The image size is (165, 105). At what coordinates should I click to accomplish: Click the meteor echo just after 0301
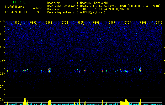pyautogui.click(x=25, y=71)
